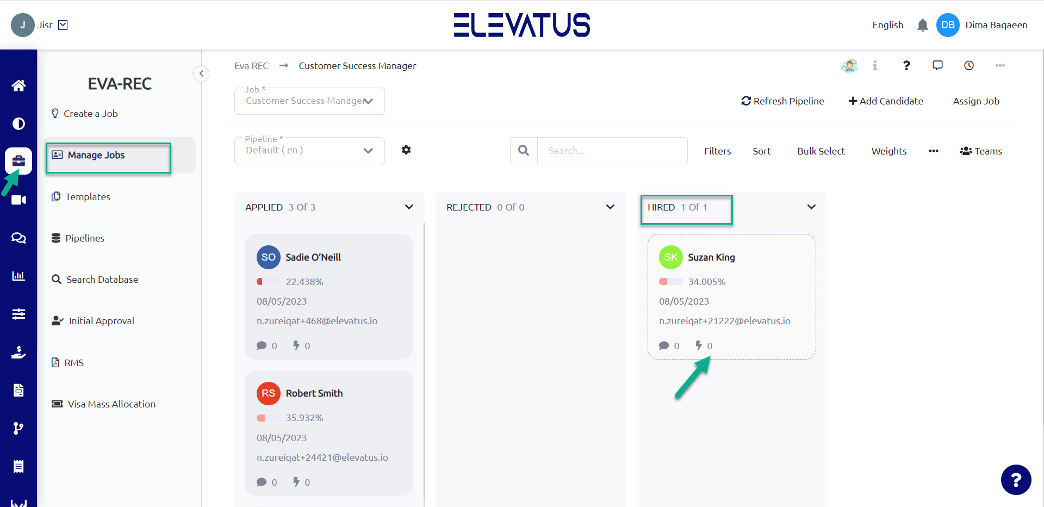Collapse the APPLIED column
The image size is (1044, 507).
point(409,207)
